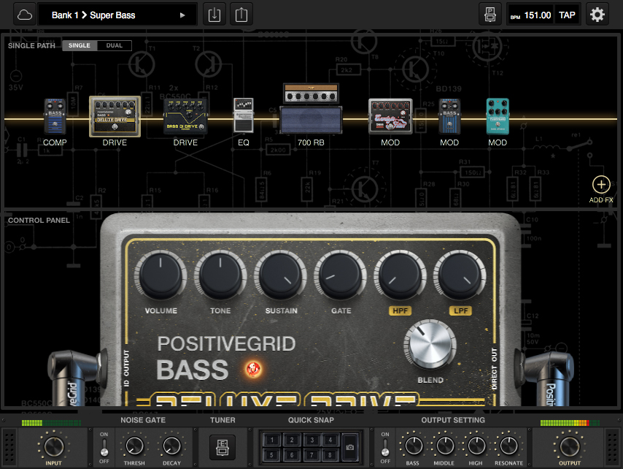The width and height of the screenshot is (623, 469).
Task: Switch to the DUAL path tab
Action: pyautogui.click(x=115, y=45)
